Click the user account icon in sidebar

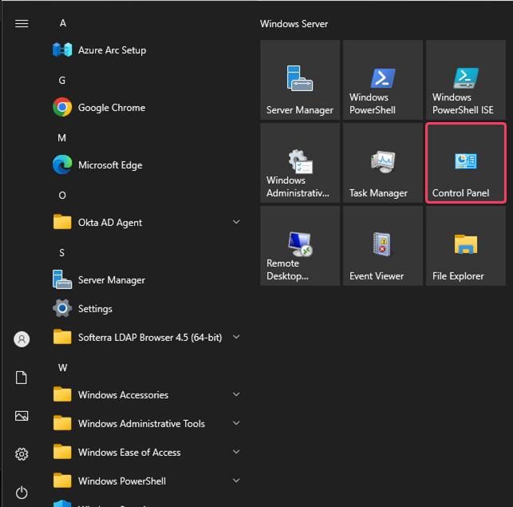22,339
